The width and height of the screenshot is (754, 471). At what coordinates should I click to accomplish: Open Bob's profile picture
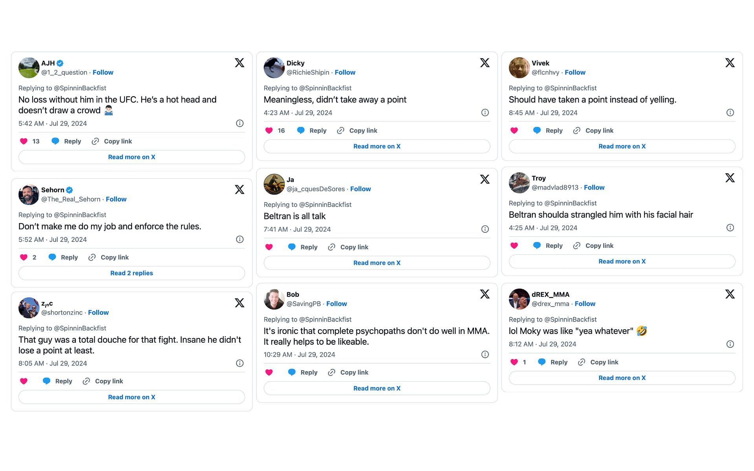click(274, 299)
